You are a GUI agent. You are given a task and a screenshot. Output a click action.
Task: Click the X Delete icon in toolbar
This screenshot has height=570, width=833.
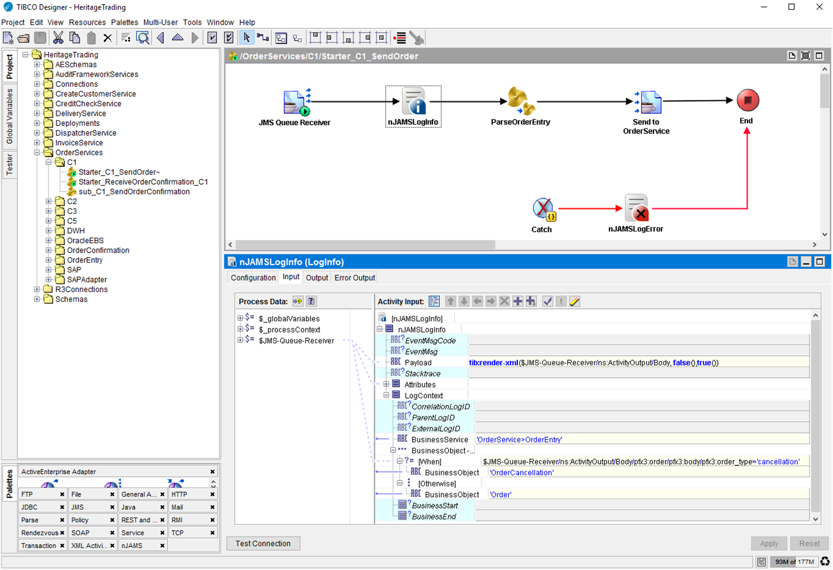click(108, 38)
